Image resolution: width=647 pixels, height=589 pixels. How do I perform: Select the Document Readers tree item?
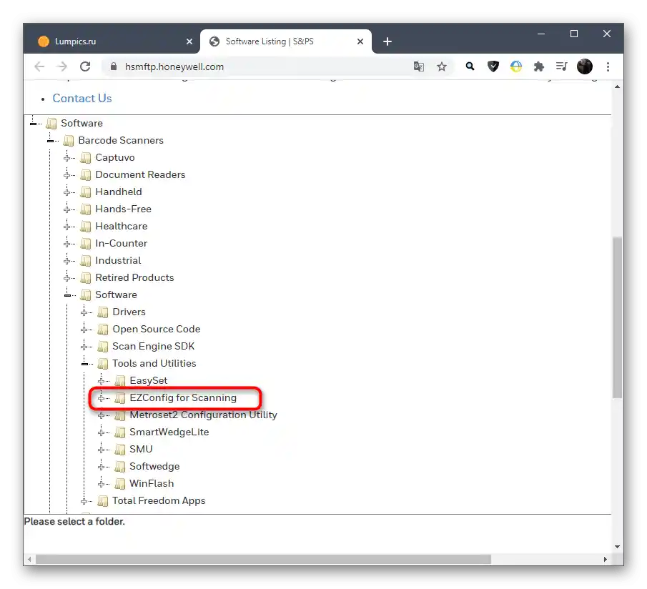[x=140, y=174]
